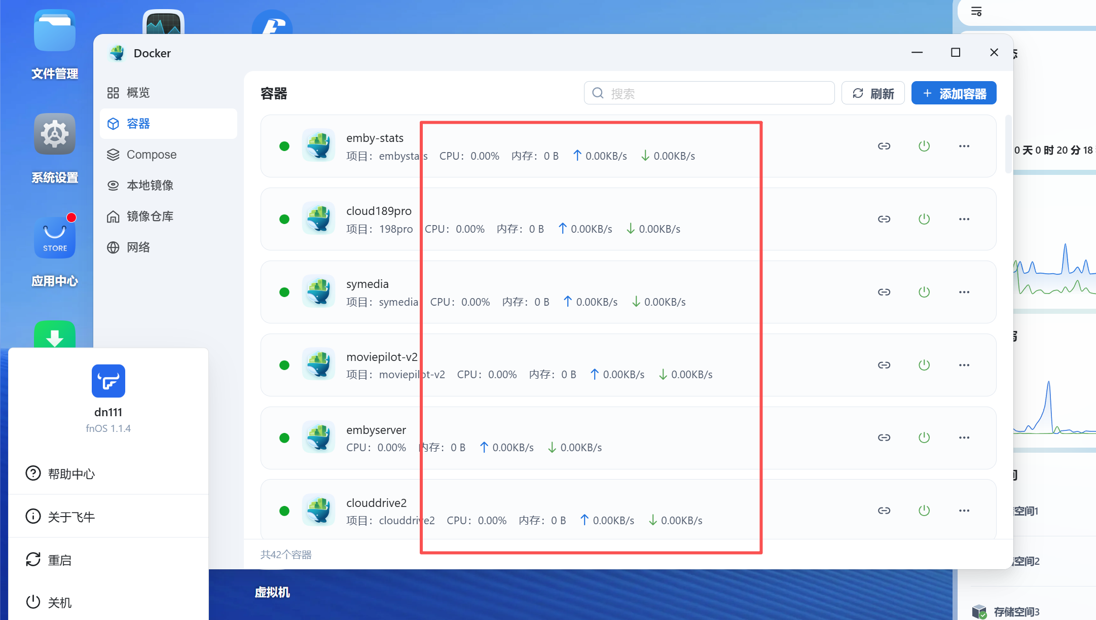This screenshot has width=1096, height=620.
Task: Open 镜像仓库 image registry page
Action: pyautogui.click(x=150, y=216)
